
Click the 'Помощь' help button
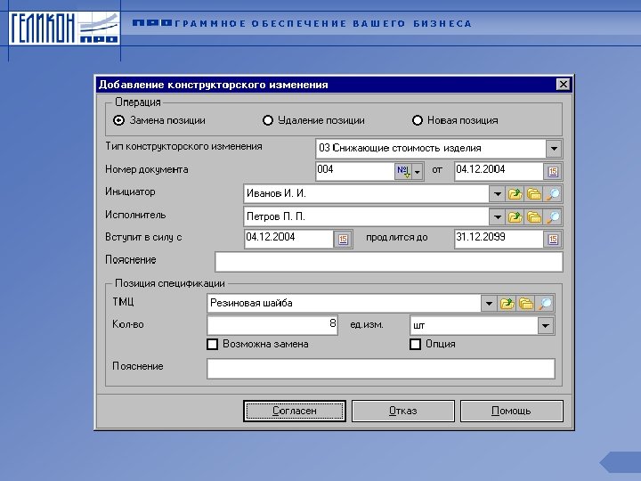511,411
